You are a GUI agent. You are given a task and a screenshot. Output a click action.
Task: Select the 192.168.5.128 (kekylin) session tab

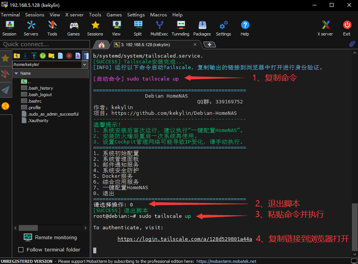click(x=146, y=45)
